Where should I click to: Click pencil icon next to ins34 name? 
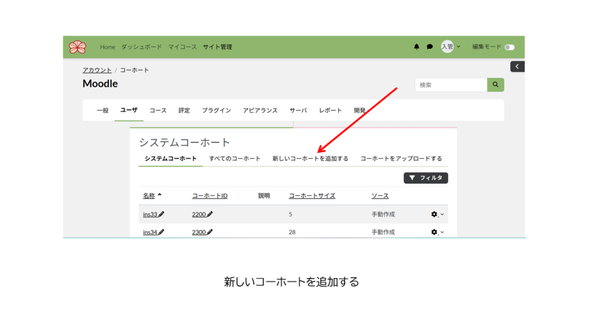click(x=162, y=232)
